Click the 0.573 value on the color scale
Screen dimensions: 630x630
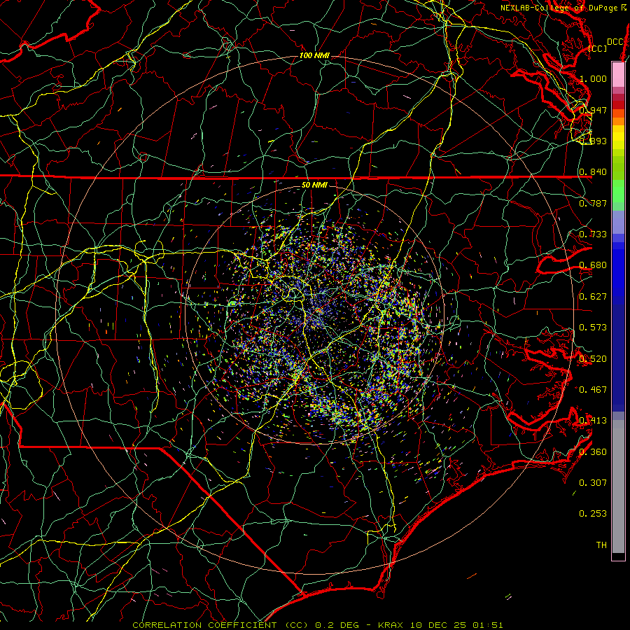tap(593, 328)
